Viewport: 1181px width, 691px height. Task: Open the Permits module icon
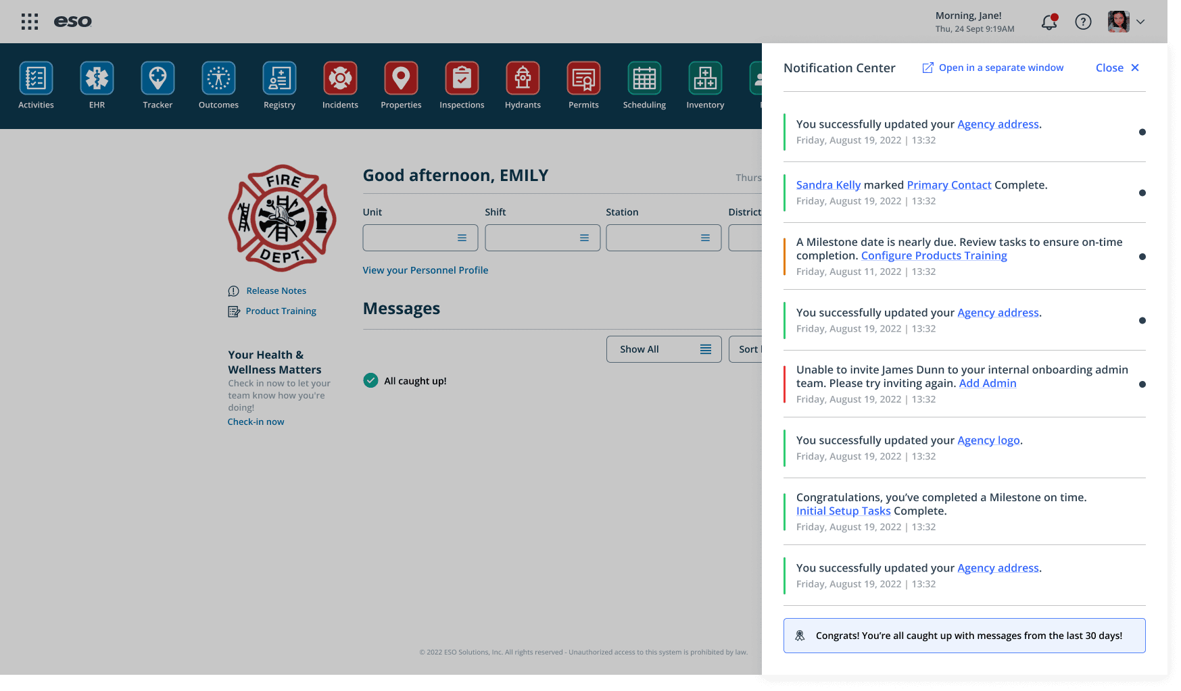click(583, 78)
